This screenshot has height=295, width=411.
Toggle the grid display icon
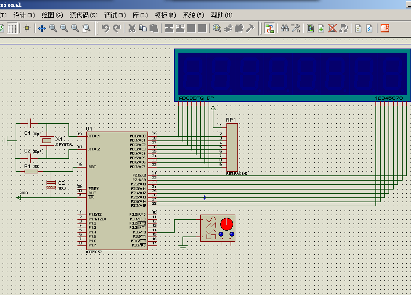[x=12, y=28]
